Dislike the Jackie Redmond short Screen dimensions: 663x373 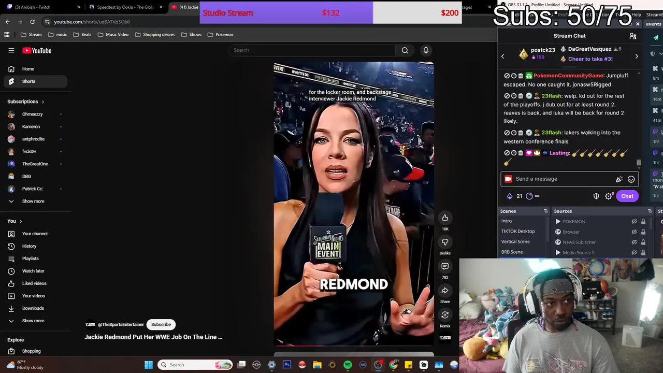click(445, 242)
